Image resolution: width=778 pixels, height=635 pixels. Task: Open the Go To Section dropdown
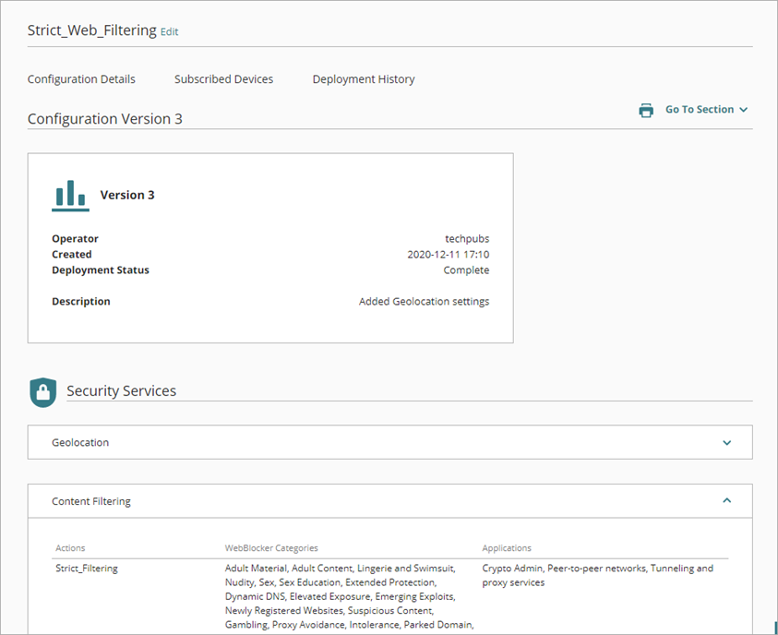click(x=704, y=109)
